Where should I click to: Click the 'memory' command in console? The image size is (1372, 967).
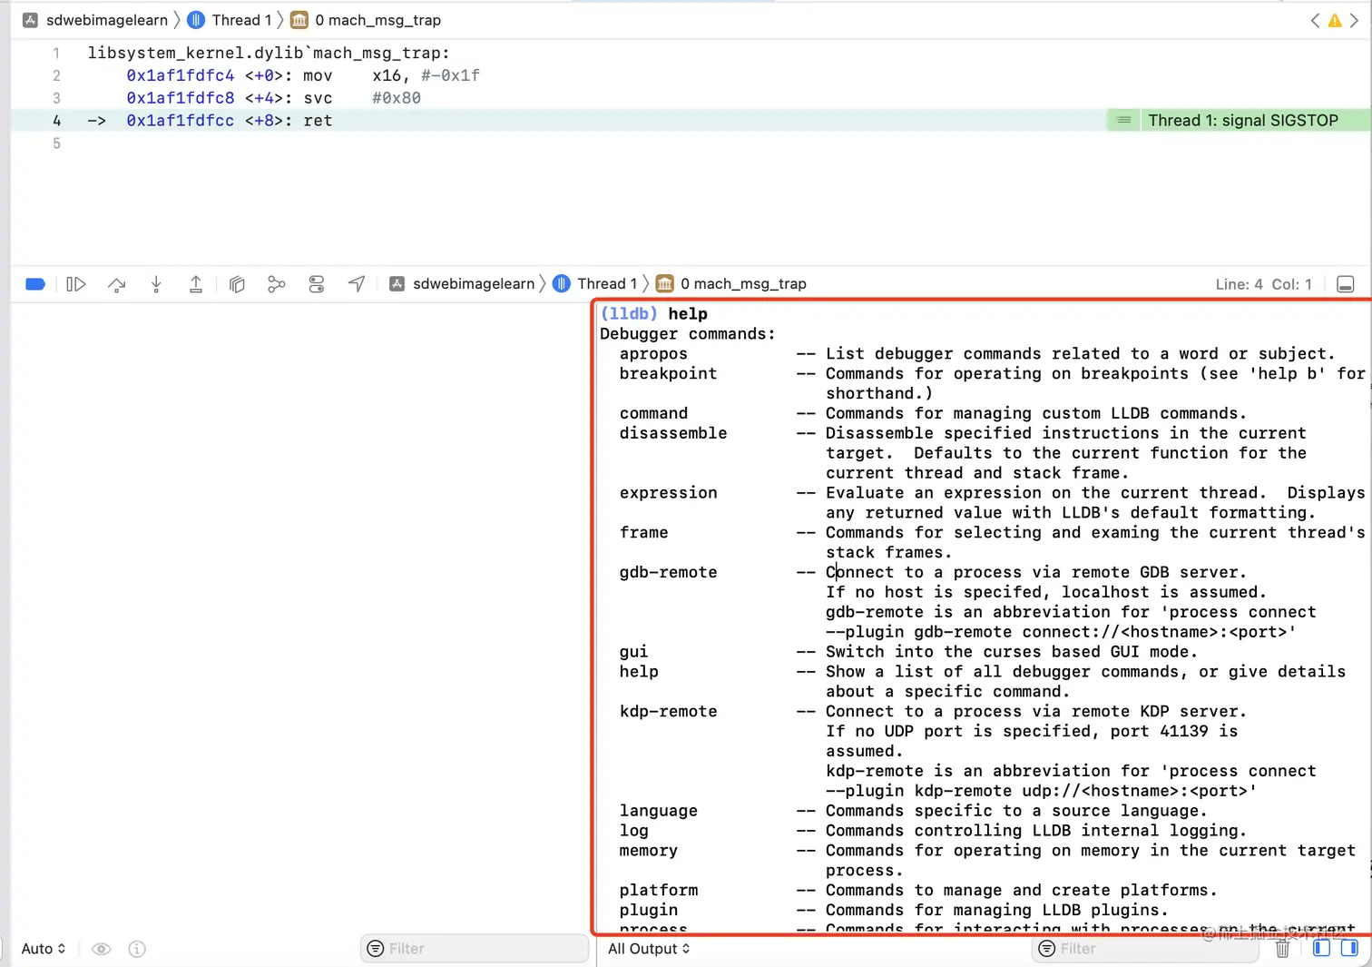point(648,850)
